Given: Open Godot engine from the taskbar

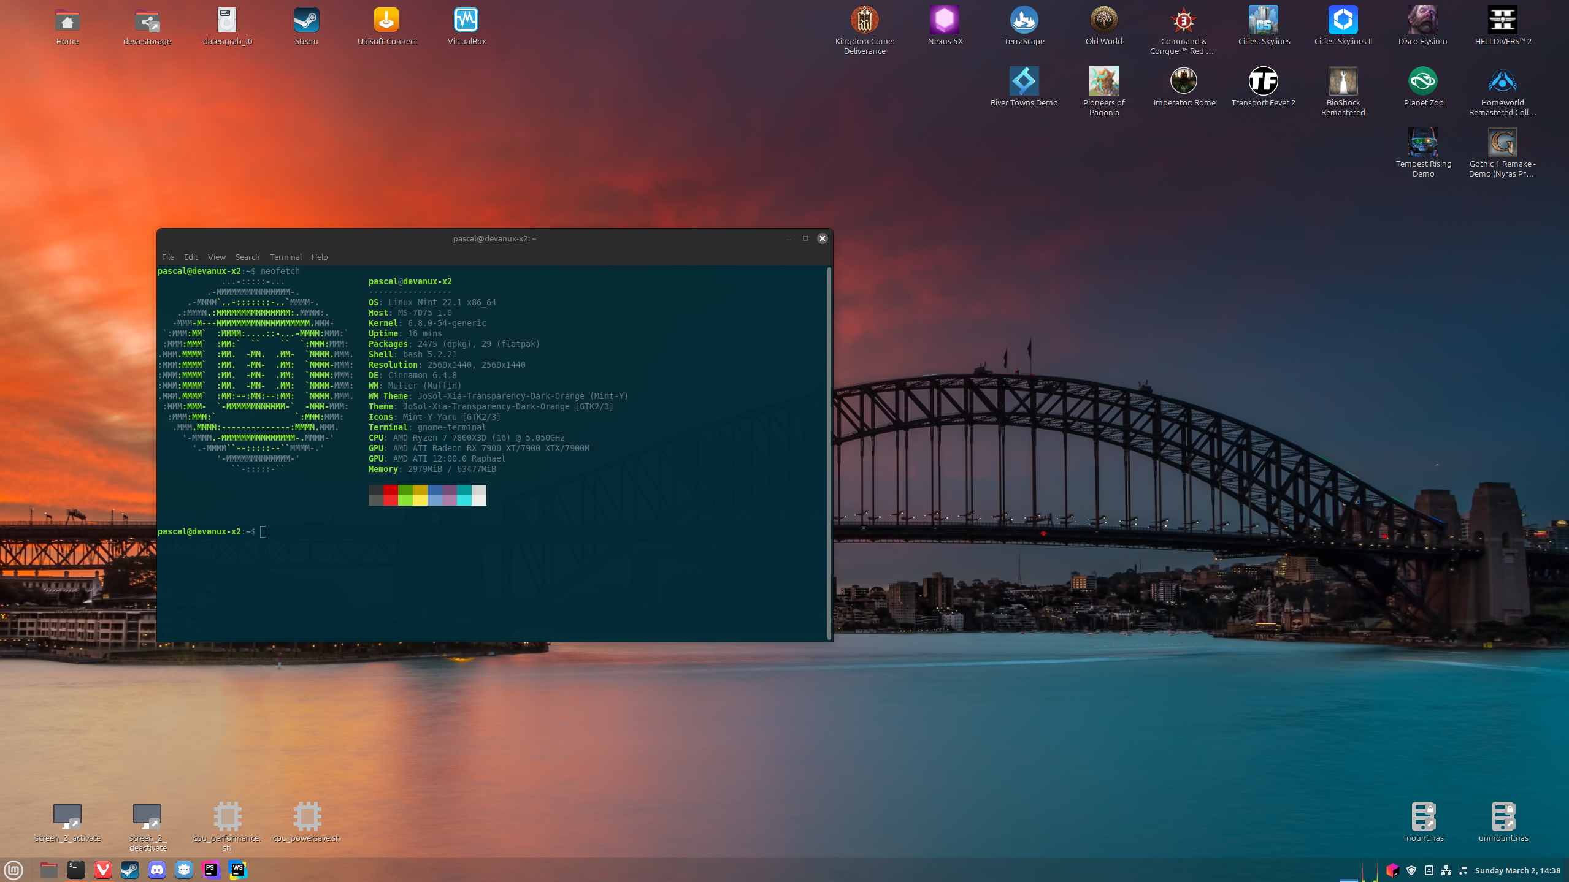Looking at the screenshot, I should [184, 870].
